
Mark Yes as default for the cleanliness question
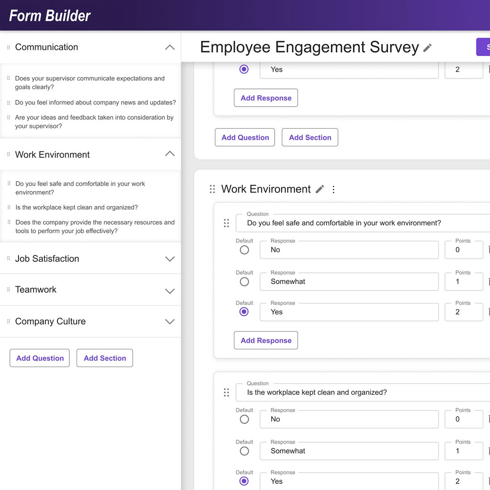coord(244,481)
